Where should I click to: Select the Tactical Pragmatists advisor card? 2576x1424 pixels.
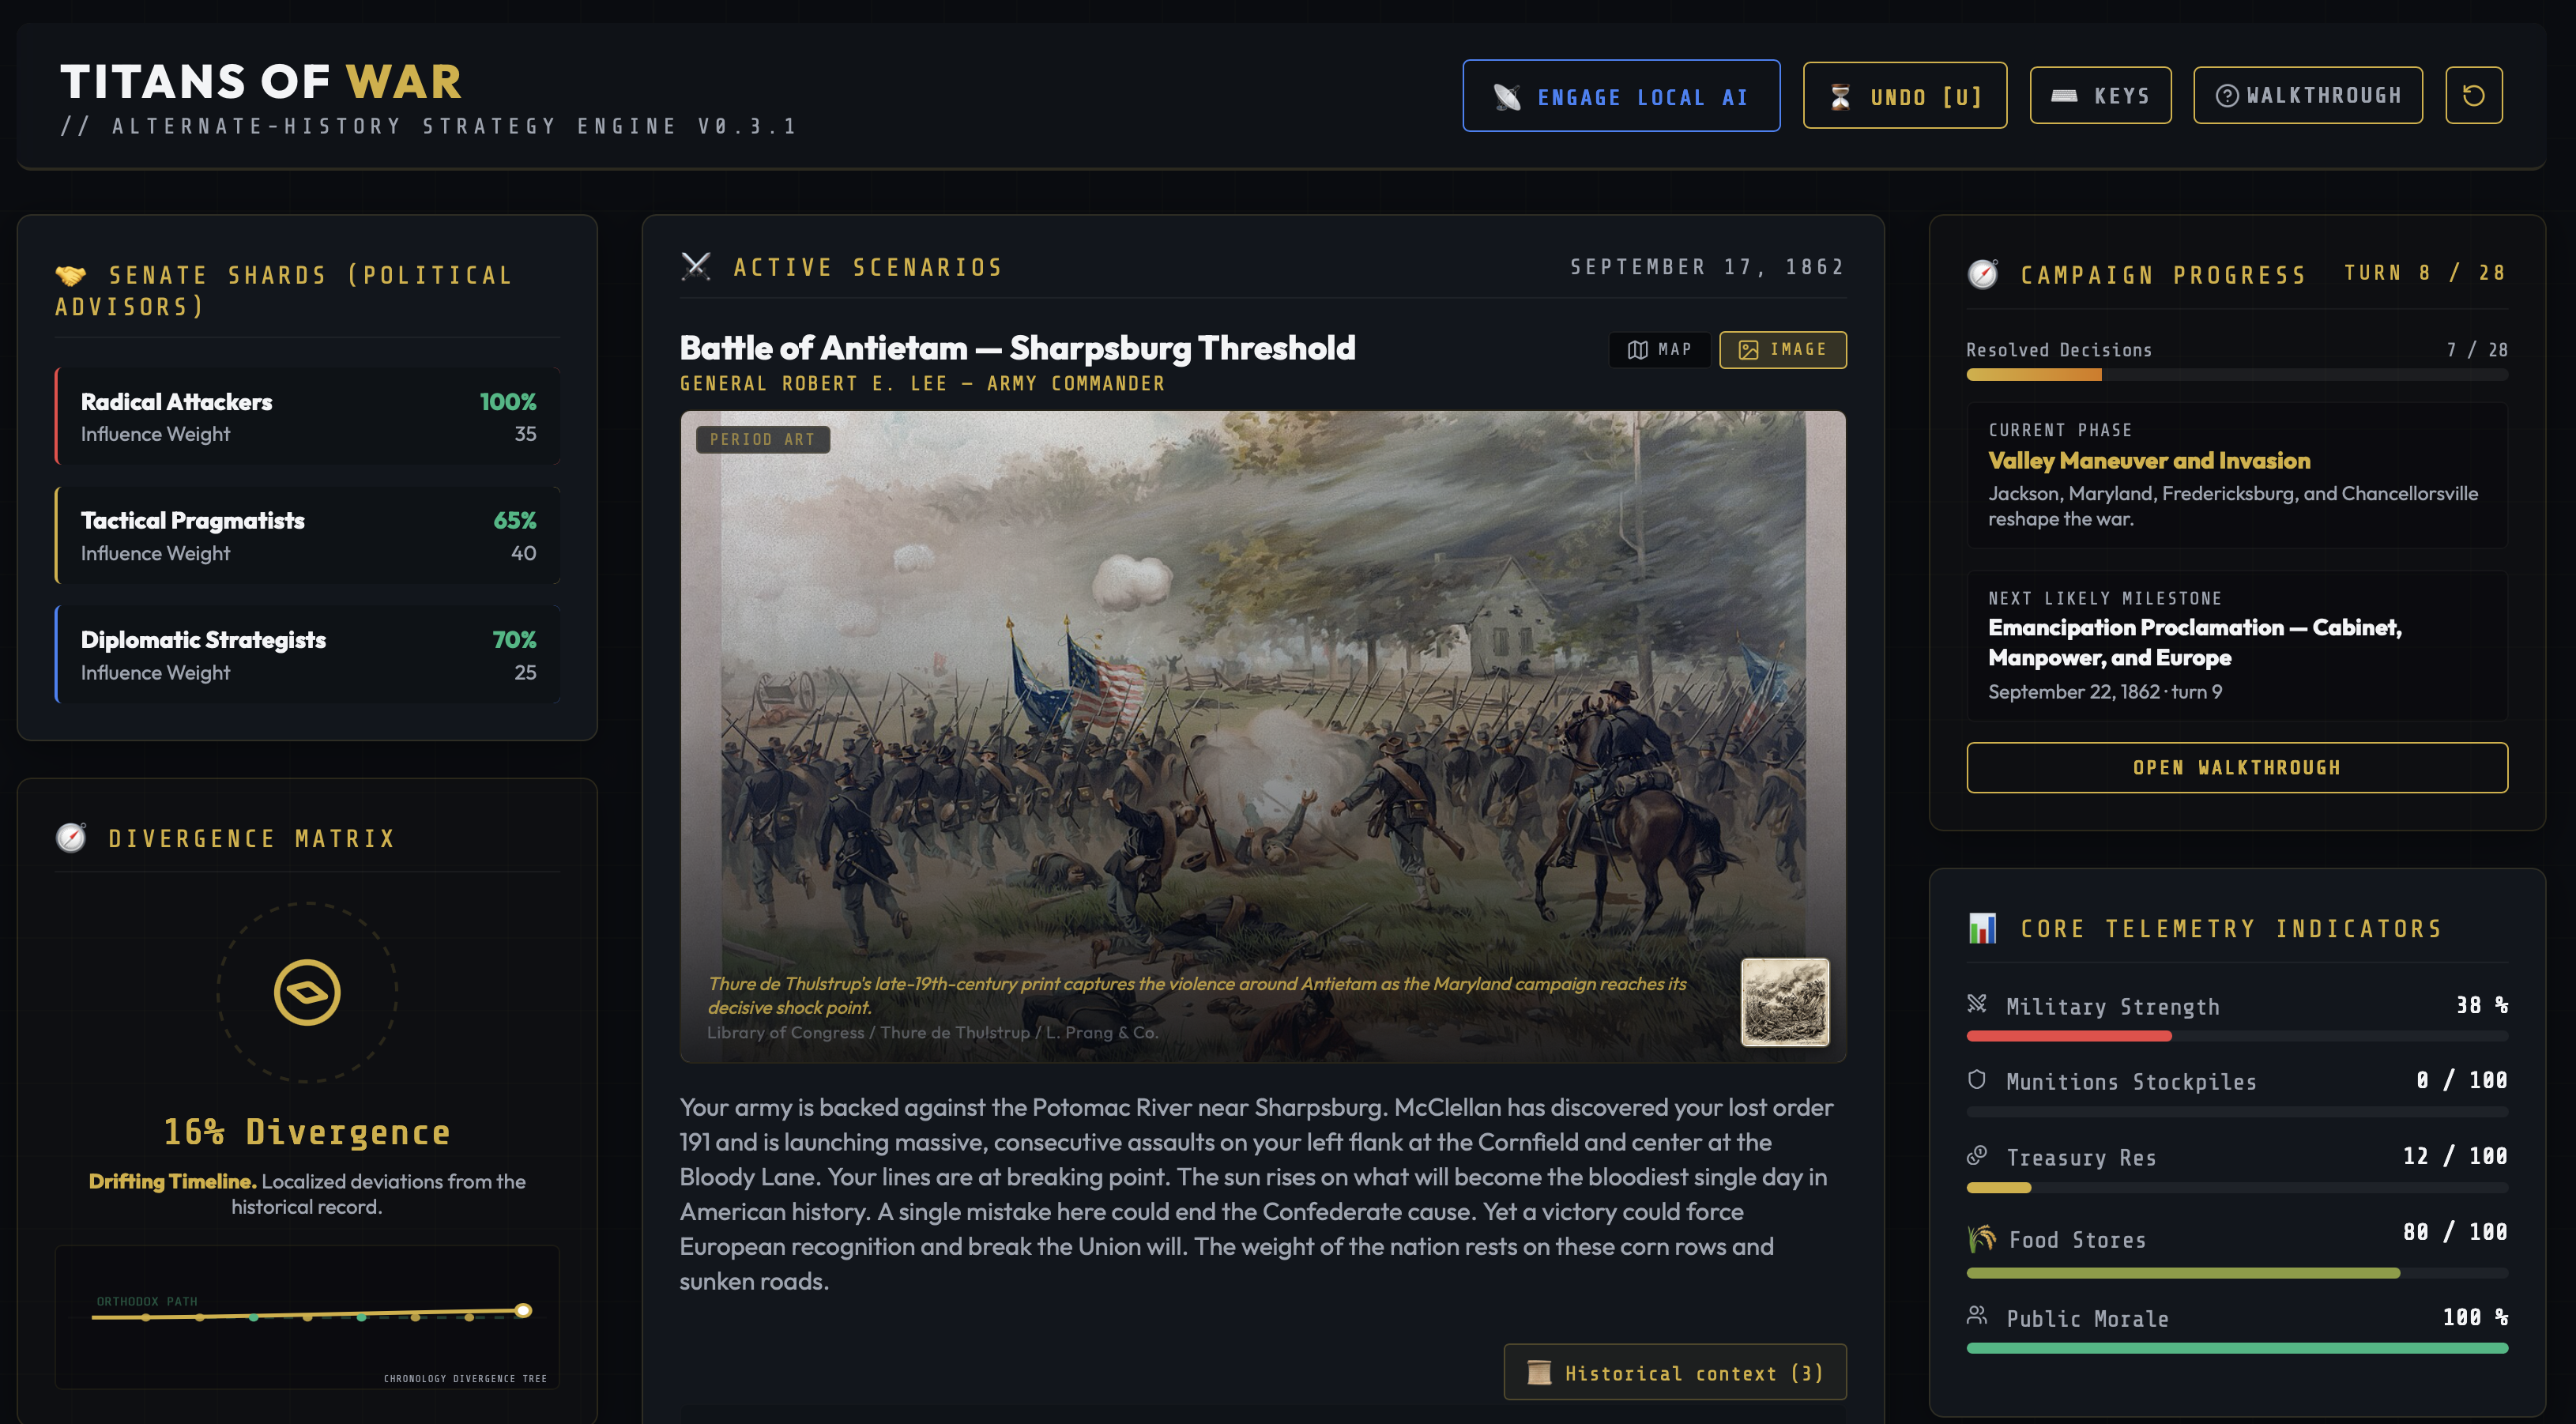[x=307, y=535]
